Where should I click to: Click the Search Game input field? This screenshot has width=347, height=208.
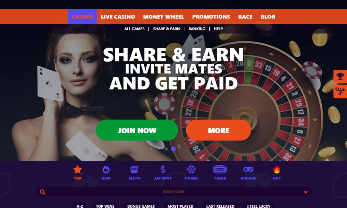tap(173, 192)
